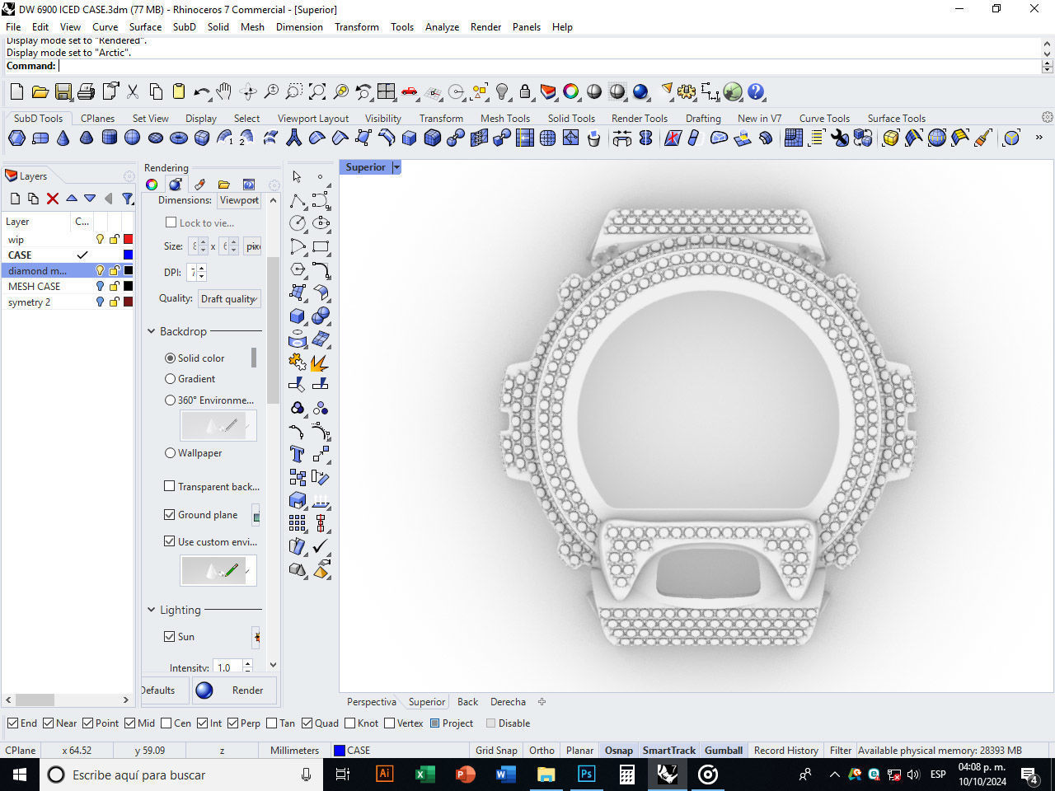Activate the Pan hand tool
1055x791 pixels.
224,91
